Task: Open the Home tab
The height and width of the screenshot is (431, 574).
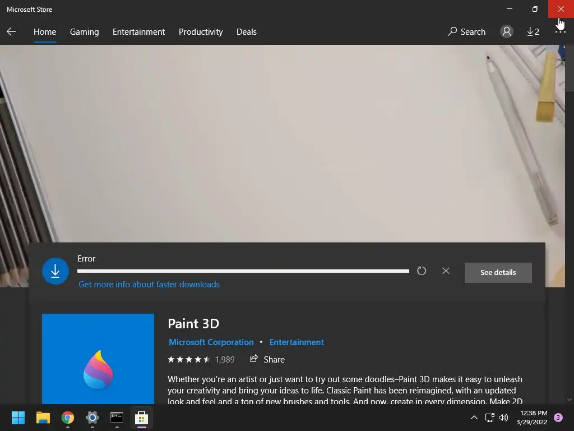Action: (45, 32)
